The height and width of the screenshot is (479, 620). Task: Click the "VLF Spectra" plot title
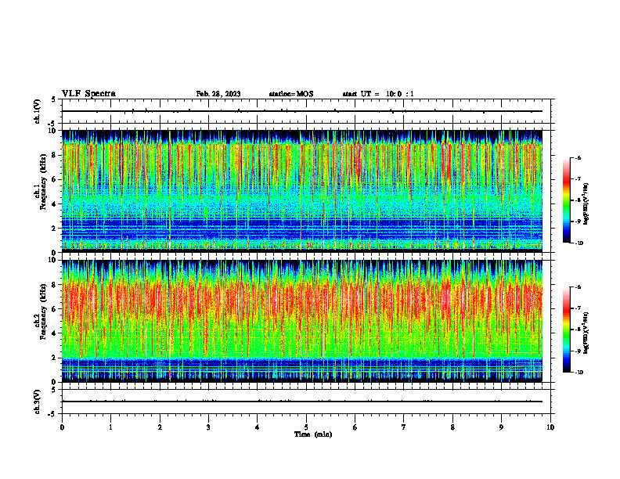pyautogui.click(x=89, y=94)
